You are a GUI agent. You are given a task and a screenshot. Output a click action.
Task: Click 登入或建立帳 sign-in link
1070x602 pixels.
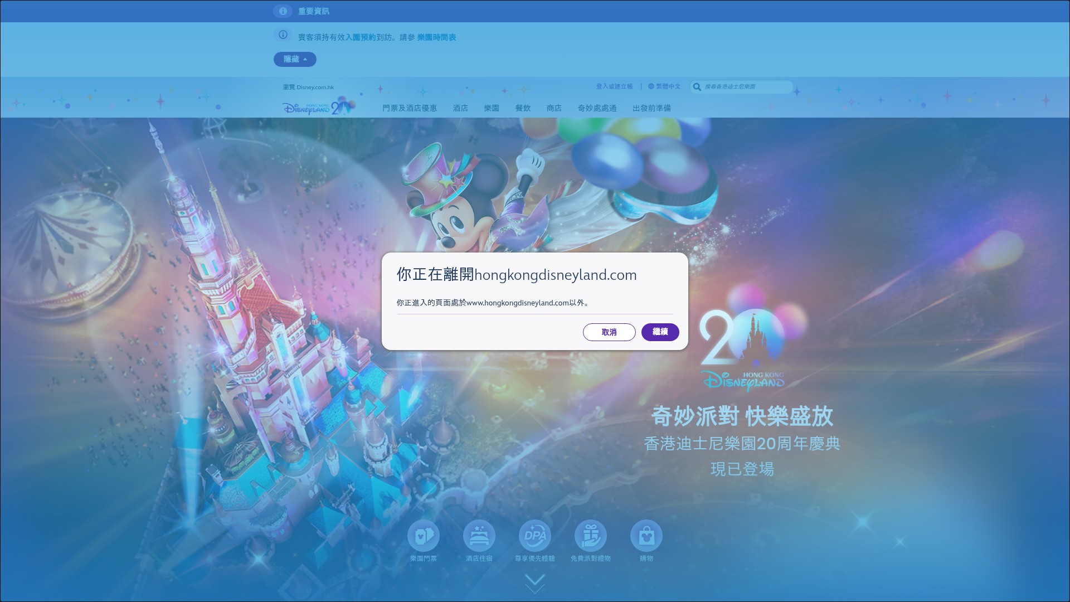point(615,86)
